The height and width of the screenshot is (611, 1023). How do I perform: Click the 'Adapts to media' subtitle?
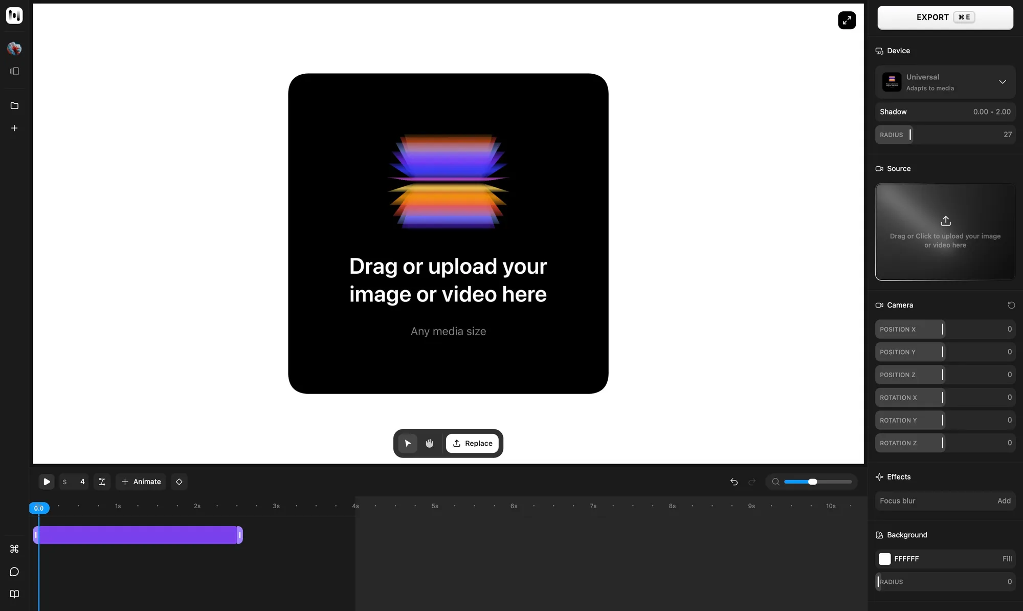(x=930, y=89)
